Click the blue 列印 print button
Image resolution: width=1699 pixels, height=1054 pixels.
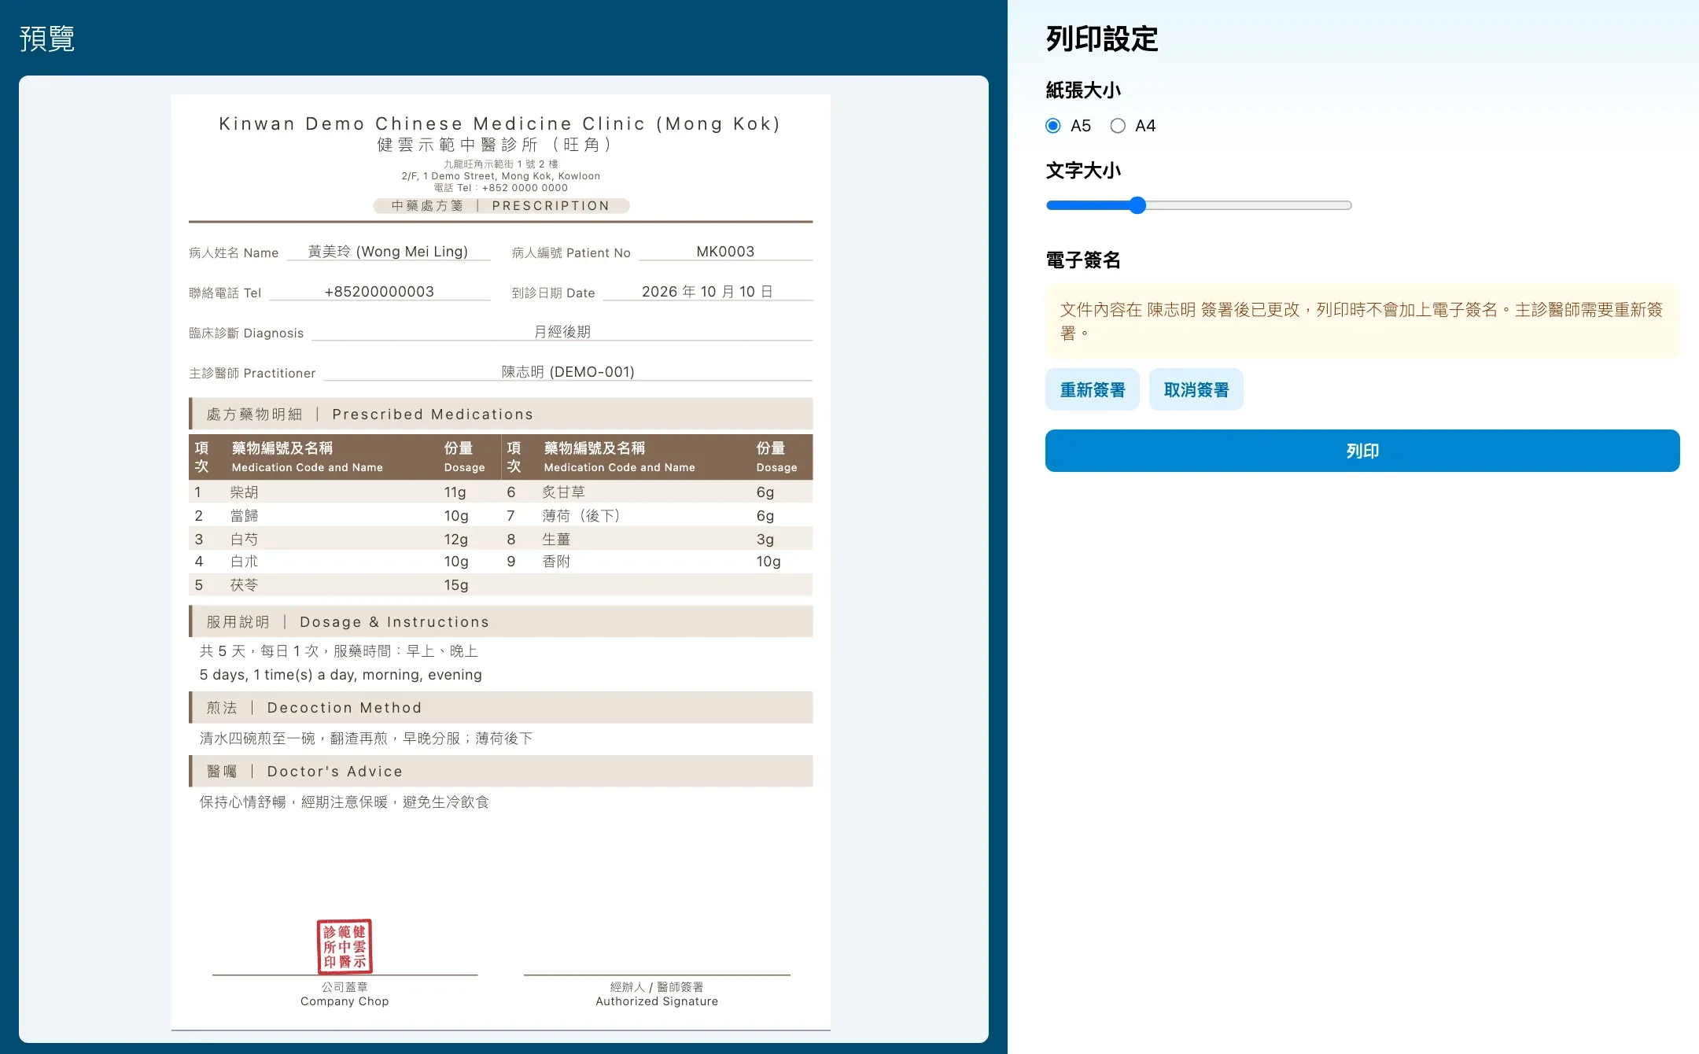(1362, 451)
